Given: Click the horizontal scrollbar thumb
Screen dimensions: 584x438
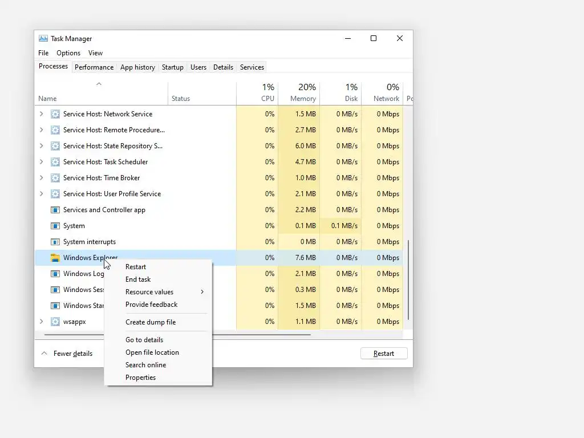Looking at the screenshot, I should click(177, 335).
